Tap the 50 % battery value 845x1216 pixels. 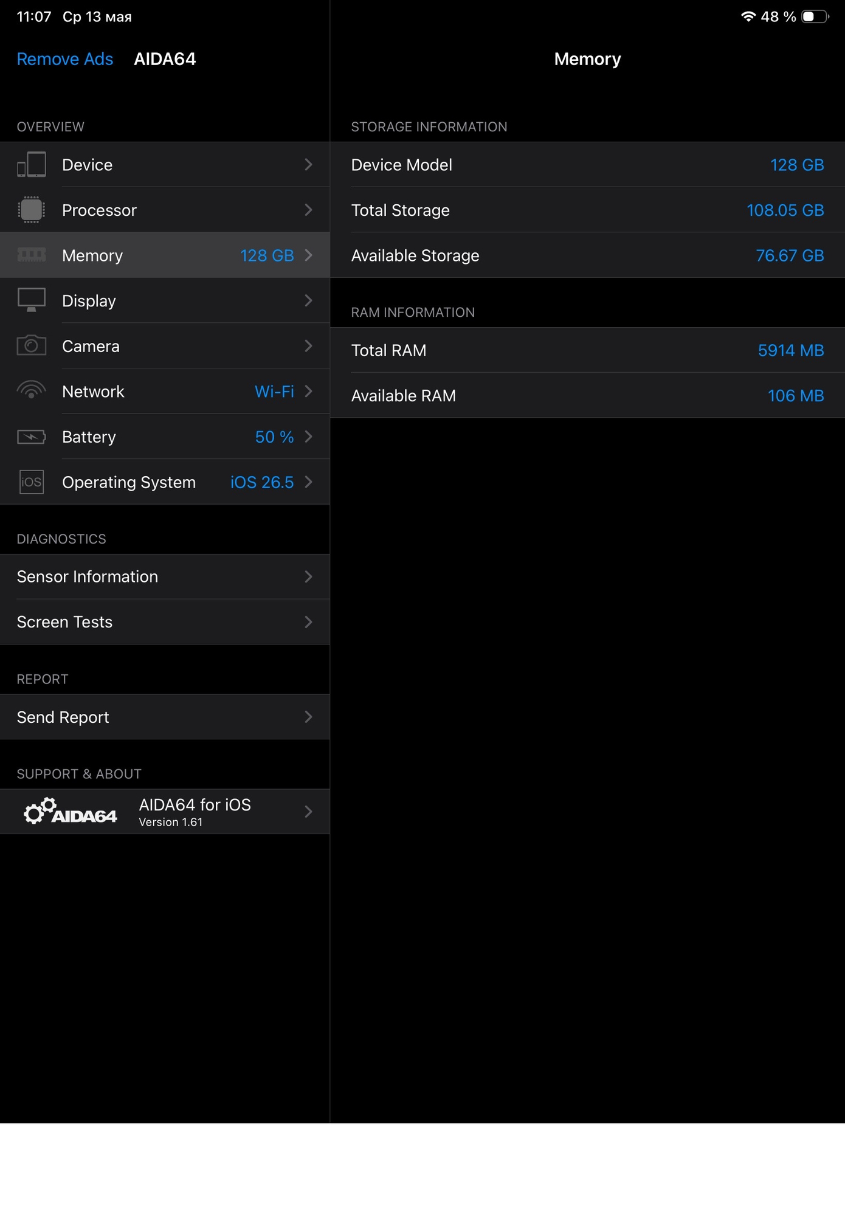[274, 437]
